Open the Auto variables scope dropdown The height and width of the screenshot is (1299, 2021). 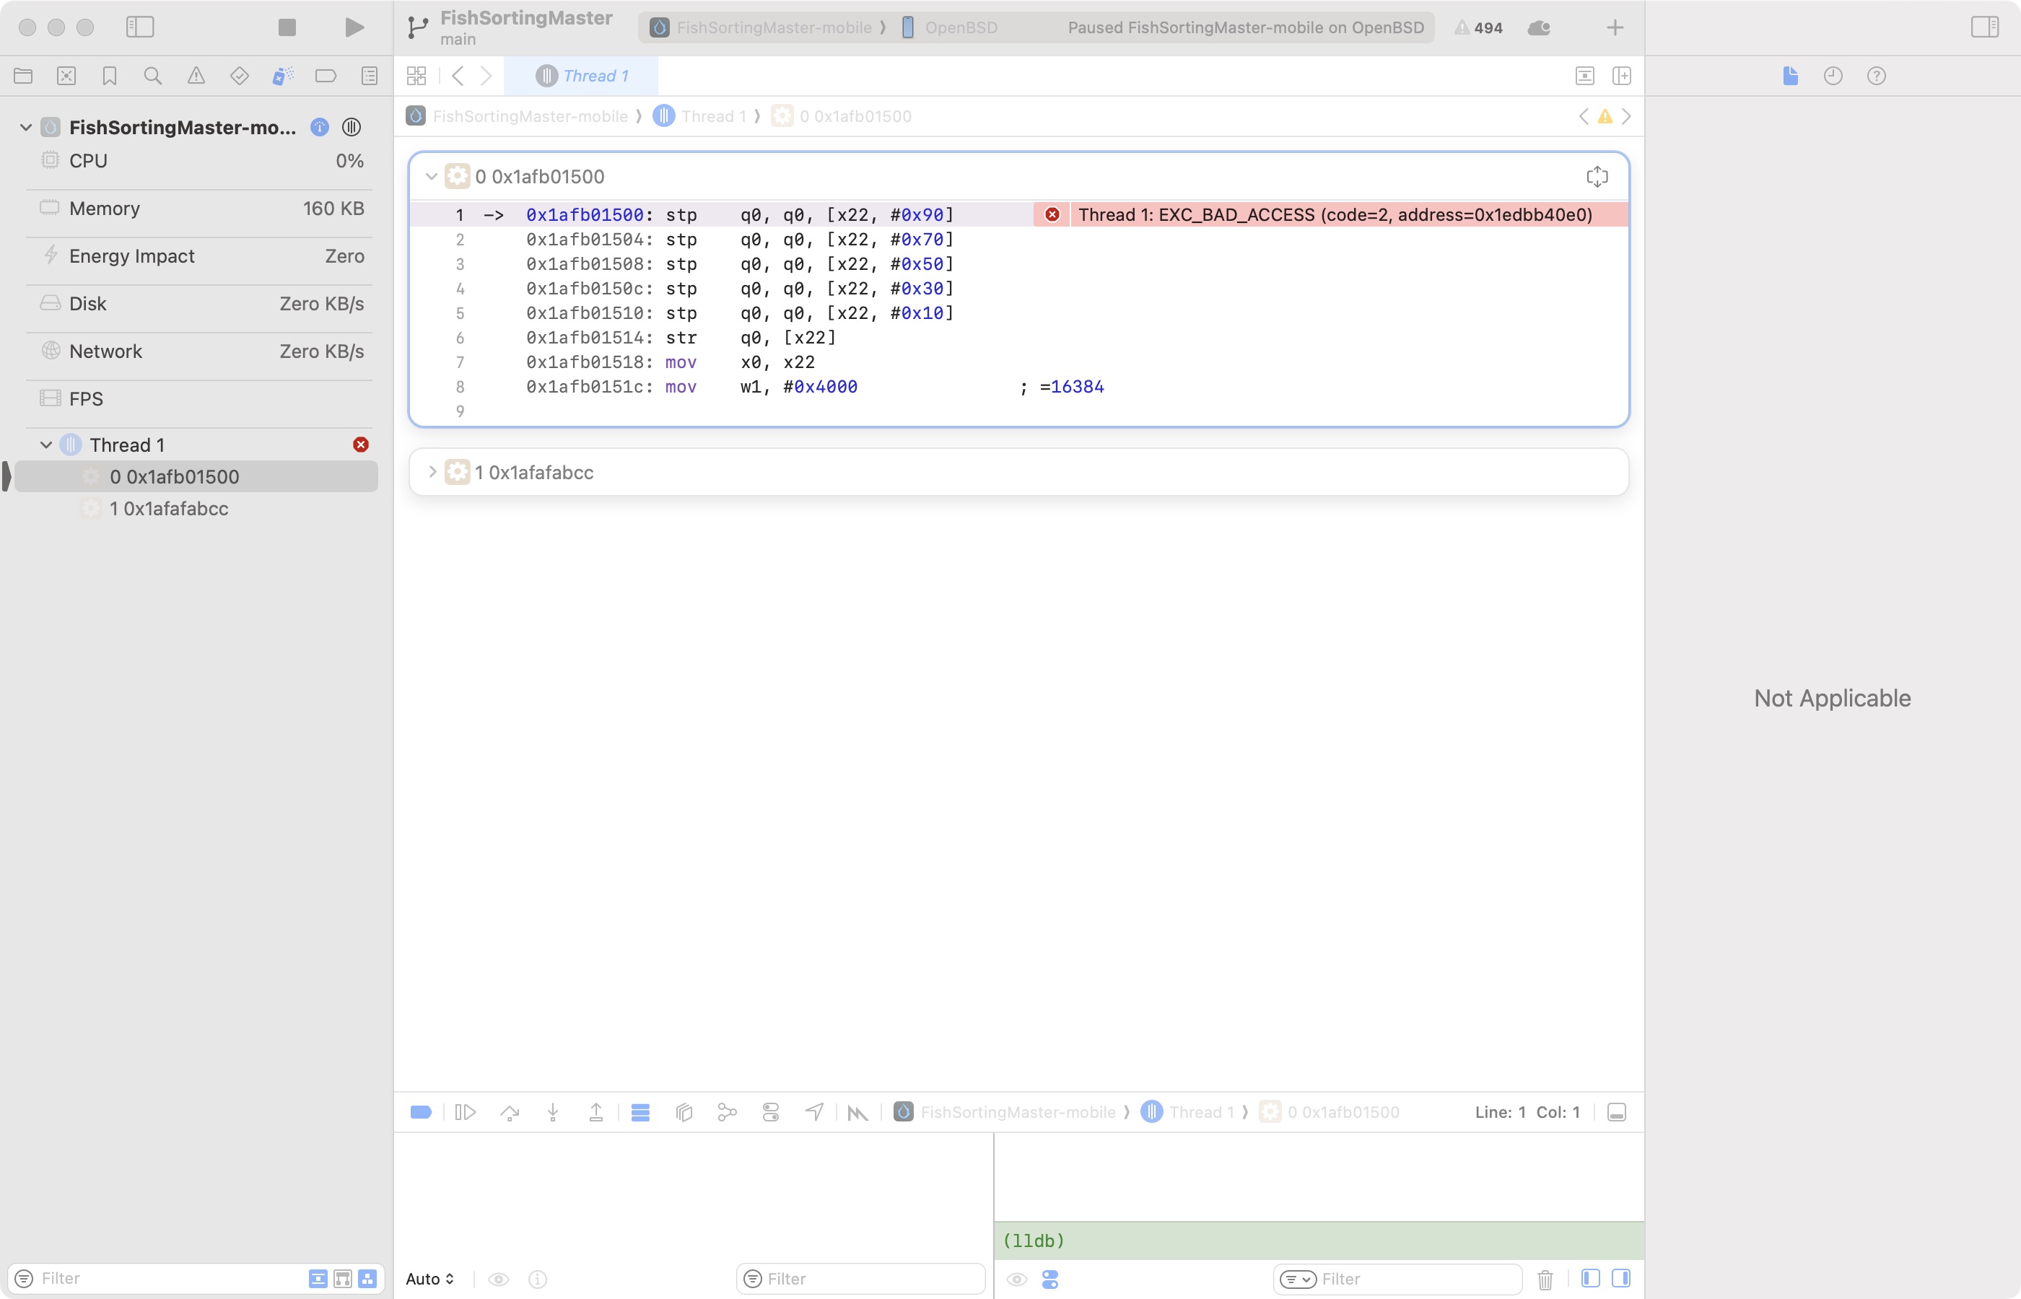pos(430,1279)
